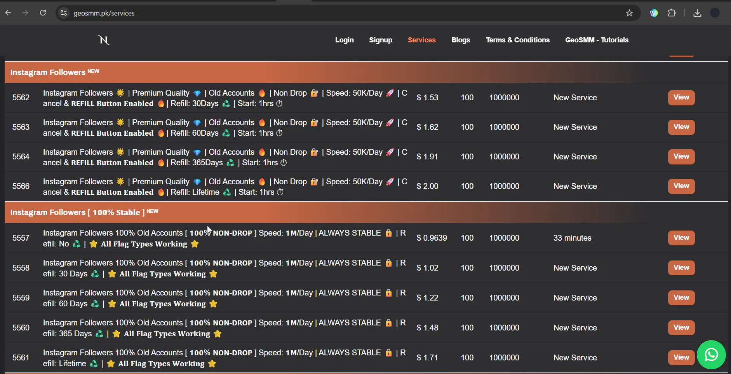Click the Refill: 365Days service description
The height and width of the screenshot is (374, 731).
[x=225, y=157]
